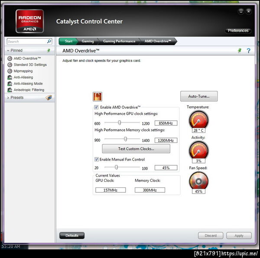Viewport: 260px width, 258px height.
Task: Click the Anisotropic Filtering icon
Action: coord(10,90)
